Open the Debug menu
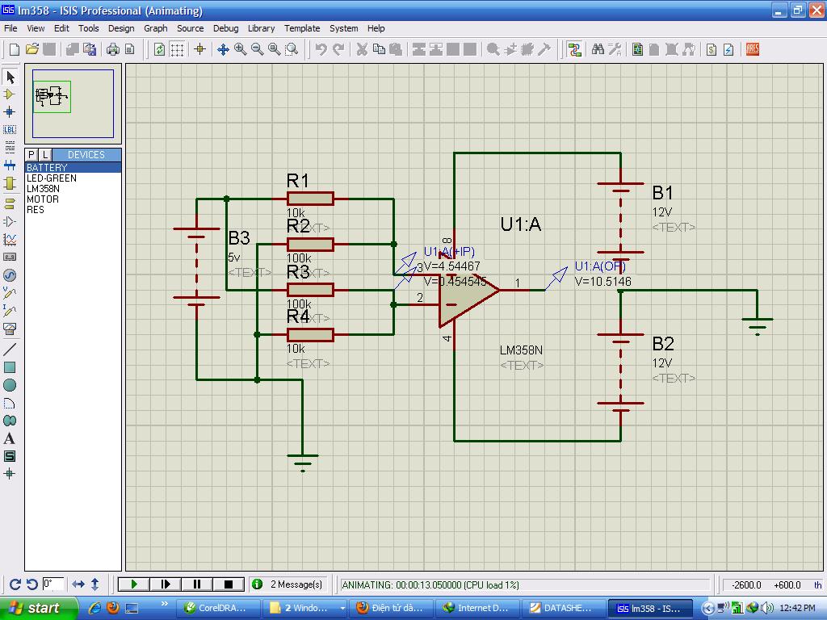Screen dimensions: 827x620 coord(225,28)
